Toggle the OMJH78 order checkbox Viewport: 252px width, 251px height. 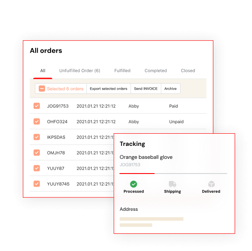pyautogui.click(x=37, y=153)
